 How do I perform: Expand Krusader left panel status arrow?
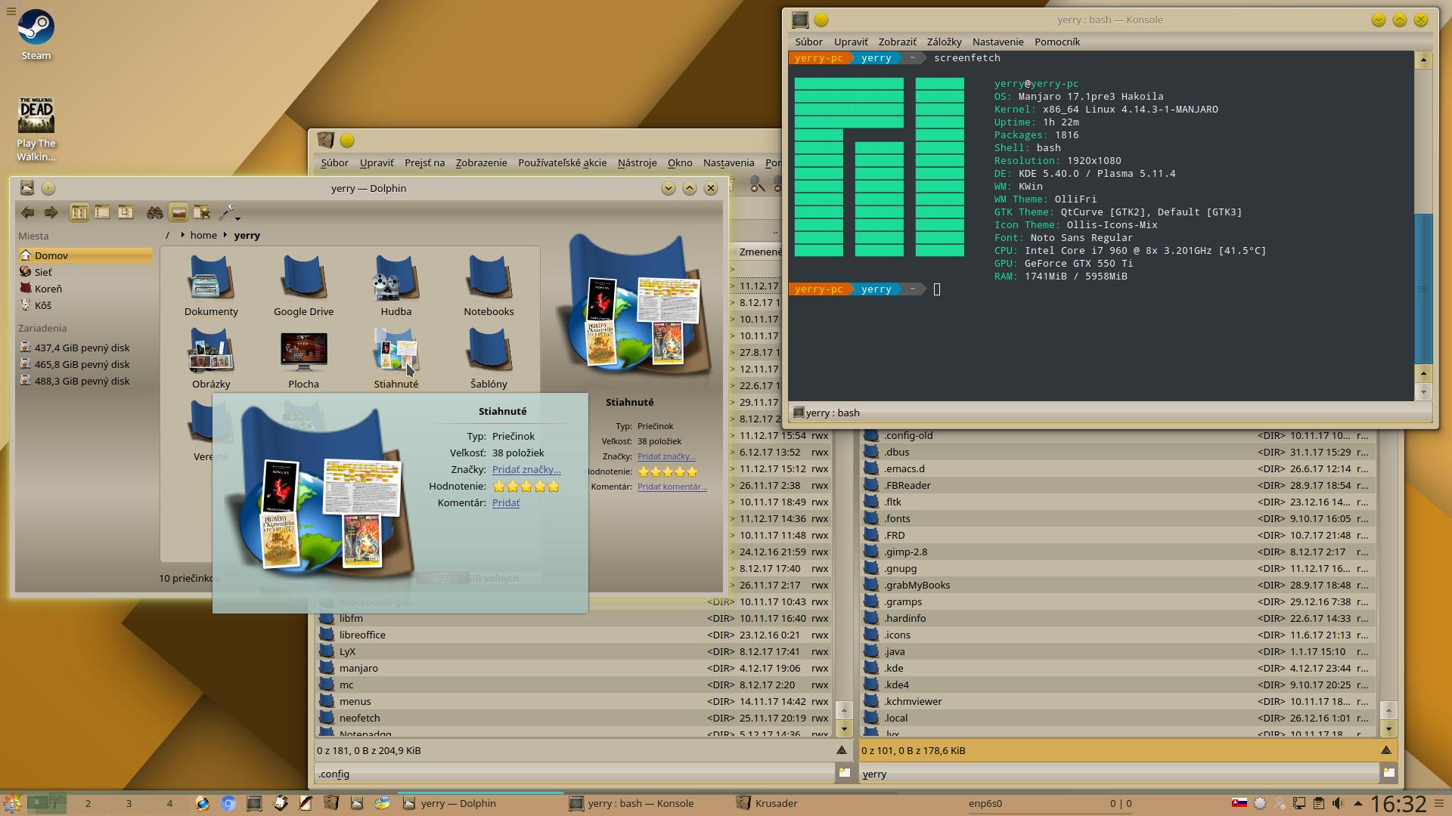[x=842, y=750]
